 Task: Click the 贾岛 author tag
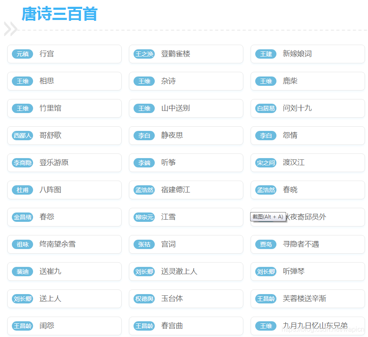[266, 245]
